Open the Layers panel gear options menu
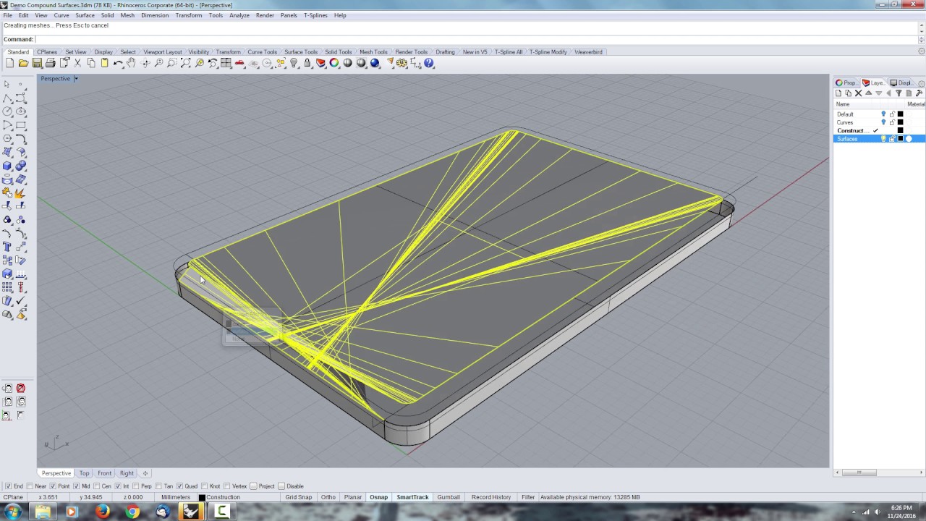The width and height of the screenshot is (926, 521). point(921,83)
